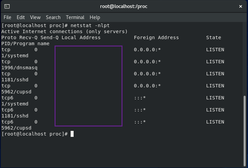The width and height of the screenshot is (248, 168).
Task: Open the Search menu
Action: coord(53,17)
